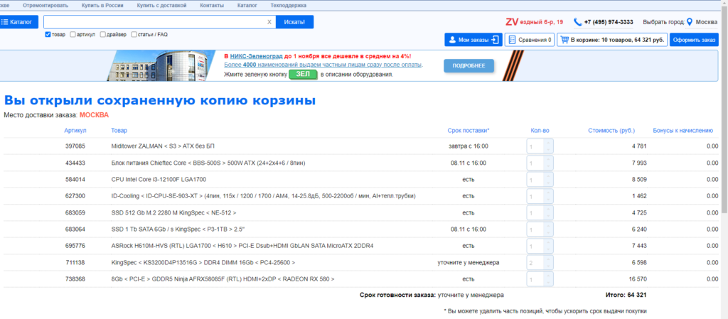The width and height of the screenshot is (728, 319).
Task: Open the Каталог item in the top menu
Action: [x=247, y=6]
